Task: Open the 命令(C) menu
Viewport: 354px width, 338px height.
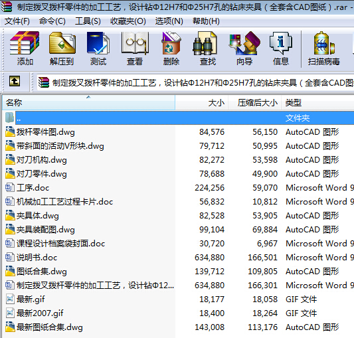Action: click(x=52, y=21)
